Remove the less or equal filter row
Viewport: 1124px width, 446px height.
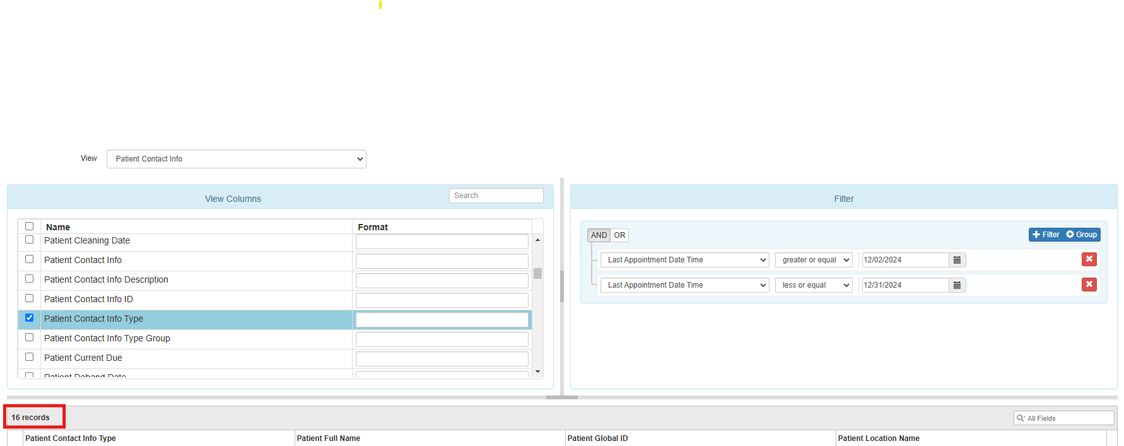(x=1089, y=285)
